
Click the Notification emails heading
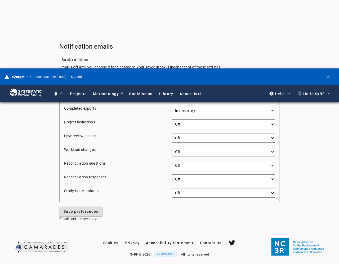(x=86, y=47)
